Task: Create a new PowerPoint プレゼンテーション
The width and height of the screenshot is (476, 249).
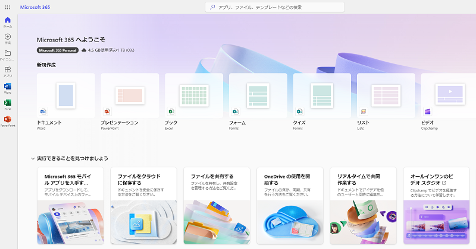Action: (130, 95)
